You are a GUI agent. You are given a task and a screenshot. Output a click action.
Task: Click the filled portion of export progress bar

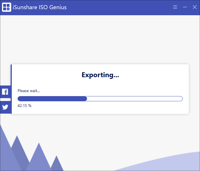[x=52, y=99]
